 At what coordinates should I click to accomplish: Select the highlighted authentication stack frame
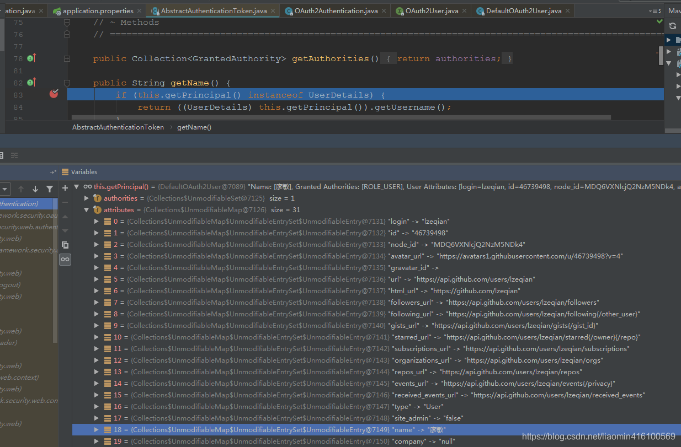[x=29, y=204]
